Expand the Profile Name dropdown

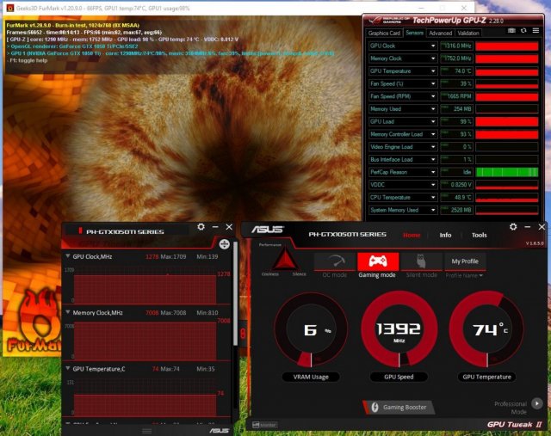tap(463, 275)
